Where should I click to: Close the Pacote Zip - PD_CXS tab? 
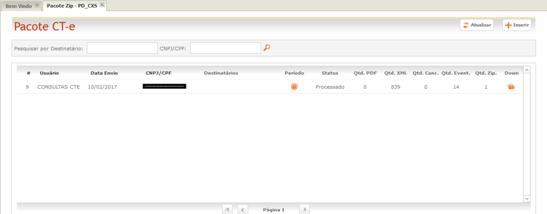coord(102,5)
